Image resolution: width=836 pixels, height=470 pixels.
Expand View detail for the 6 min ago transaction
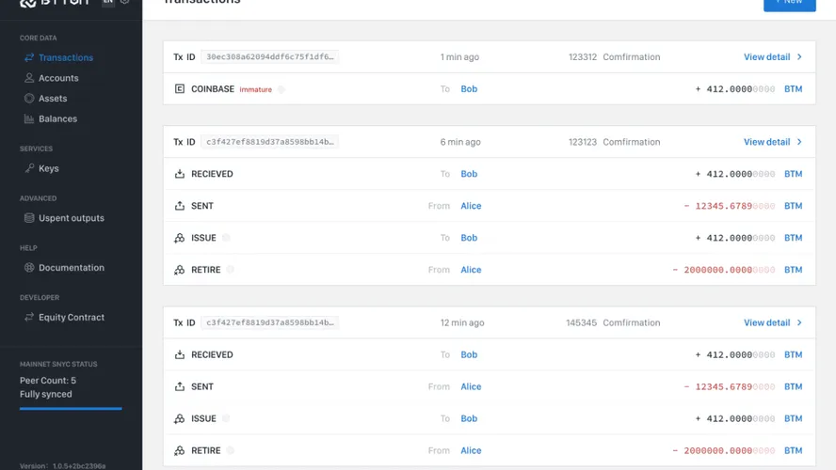pyautogui.click(x=772, y=142)
